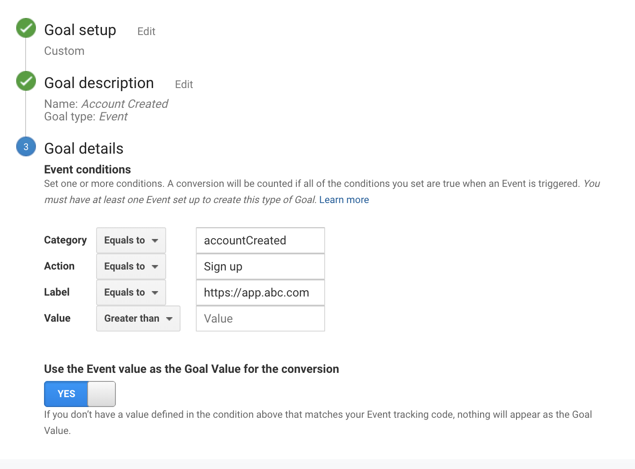Click Edit next to Goal setup
Screen dimensions: 635x469
click(146, 31)
